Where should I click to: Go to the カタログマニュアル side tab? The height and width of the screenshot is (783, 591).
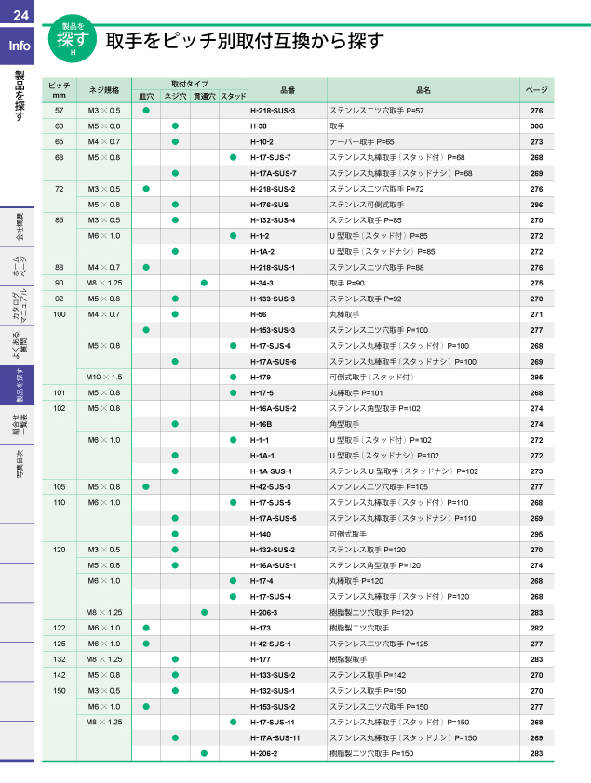pos(19,309)
